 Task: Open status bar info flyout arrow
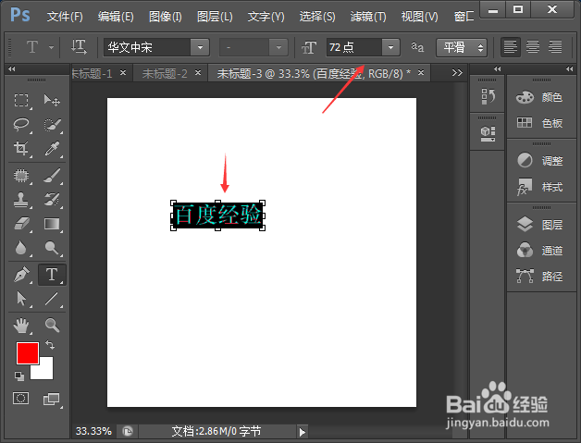tap(303, 432)
